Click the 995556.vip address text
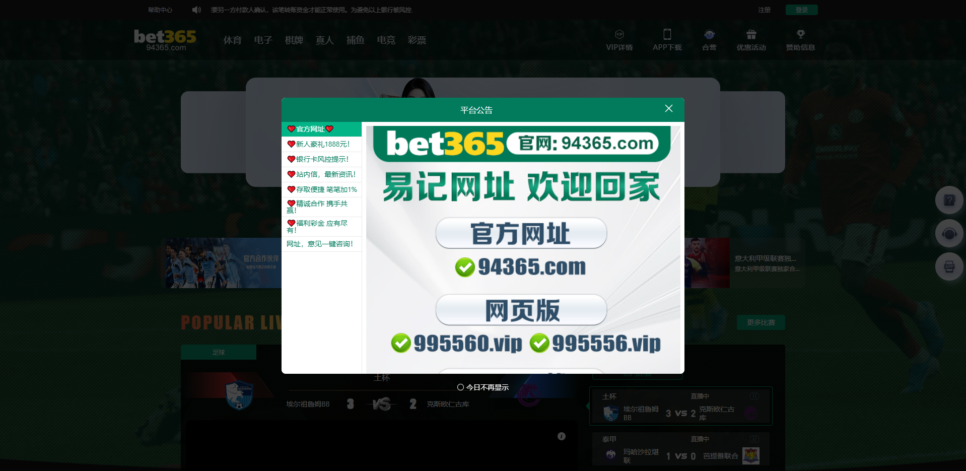This screenshot has height=471, width=966. 606,344
